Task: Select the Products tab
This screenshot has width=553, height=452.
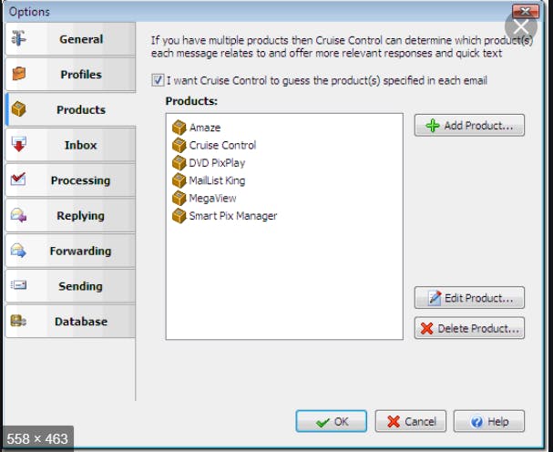Action: (x=70, y=109)
